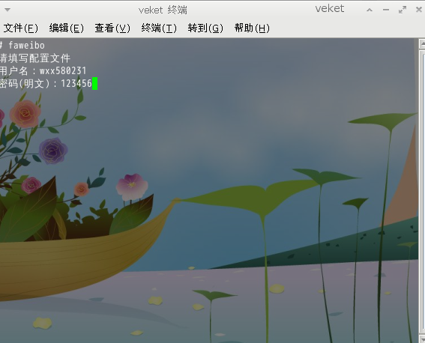Close the veket terminal window
The width and height of the screenshot is (425, 343).
[x=419, y=10]
